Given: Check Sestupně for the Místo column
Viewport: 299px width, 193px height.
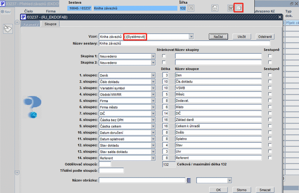Looking at the screenshot, I should [x=270, y=107].
